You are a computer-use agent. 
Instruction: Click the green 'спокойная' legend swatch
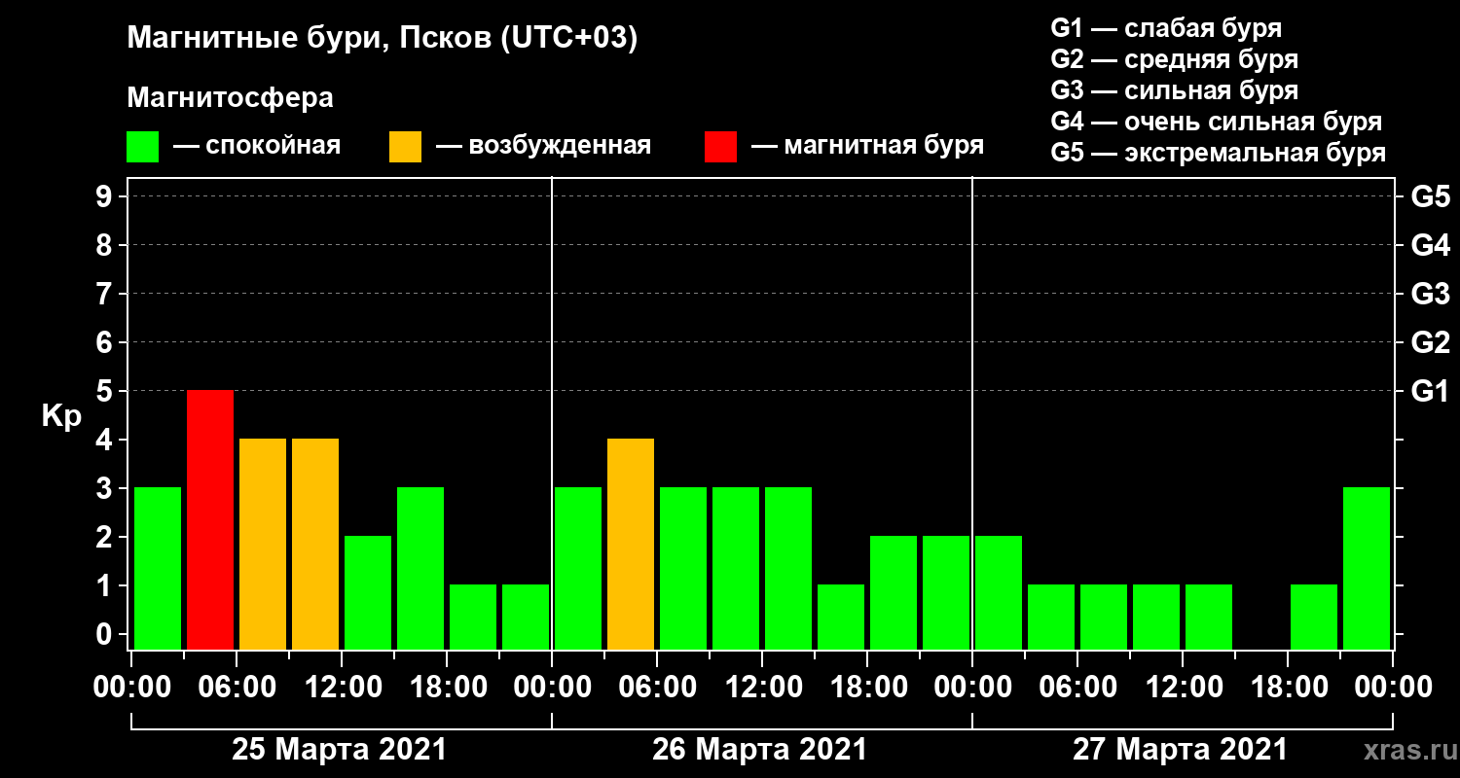pos(142,147)
